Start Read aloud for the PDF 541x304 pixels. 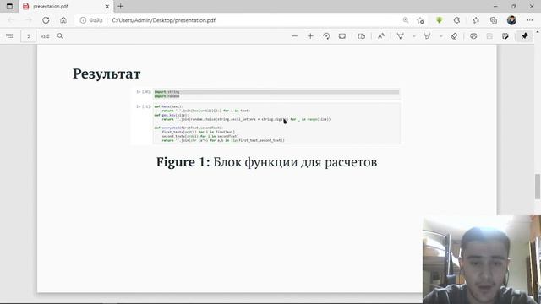[381, 35]
